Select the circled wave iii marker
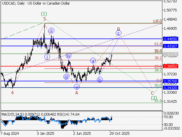The height and width of the screenshot is (137, 182). click(66, 77)
